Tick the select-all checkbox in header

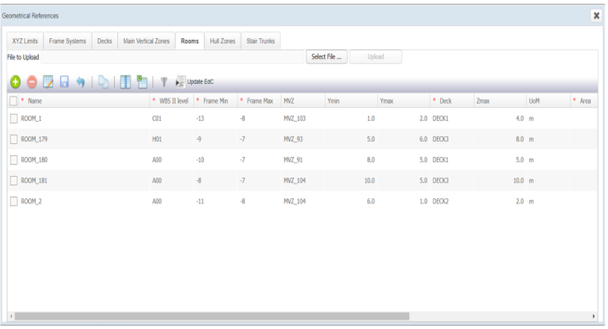tap(14, 101)
